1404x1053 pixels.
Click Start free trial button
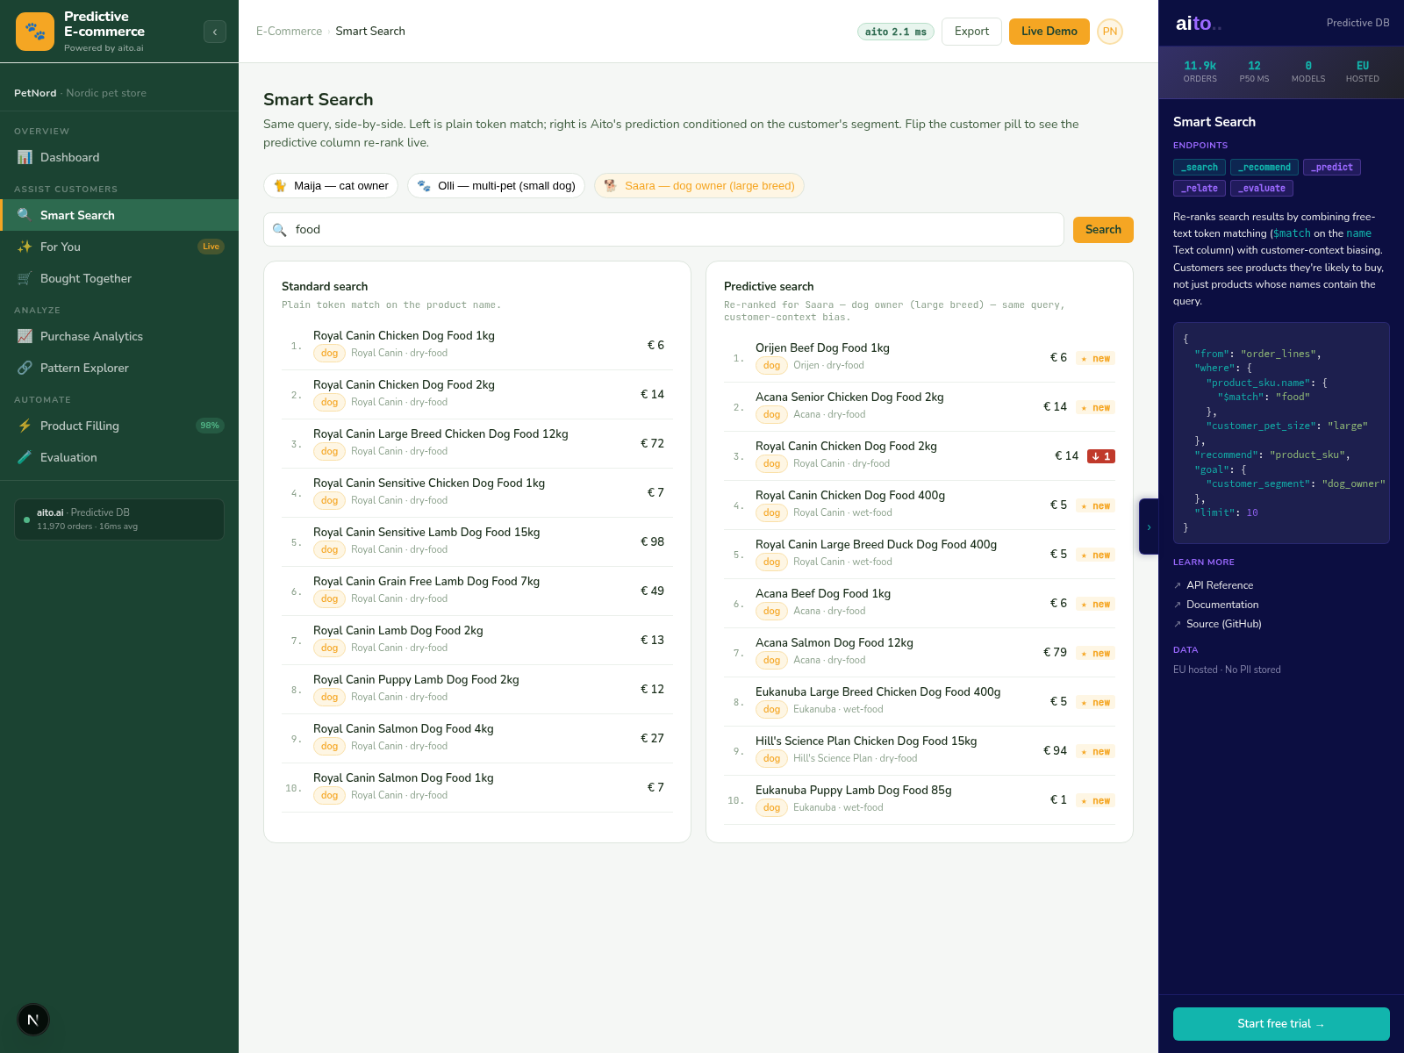coord(1281,1024)
